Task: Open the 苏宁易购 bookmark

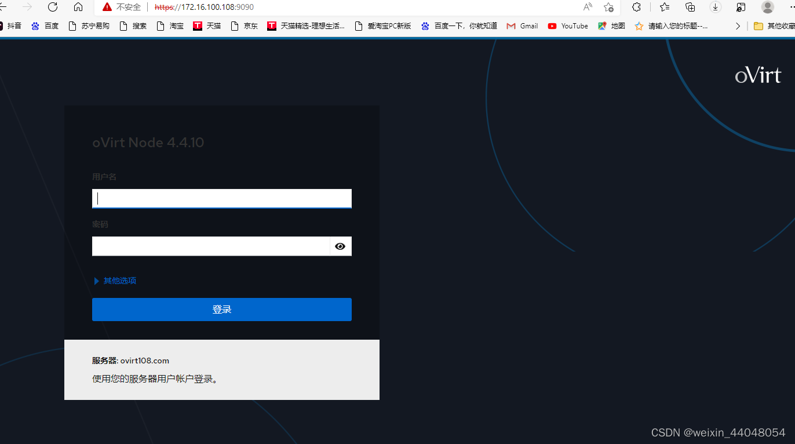Action: [89, 26]
